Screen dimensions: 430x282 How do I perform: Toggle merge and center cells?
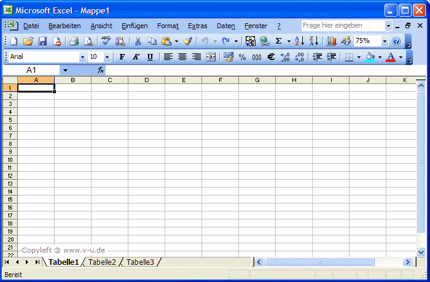[x=211, y=57]
